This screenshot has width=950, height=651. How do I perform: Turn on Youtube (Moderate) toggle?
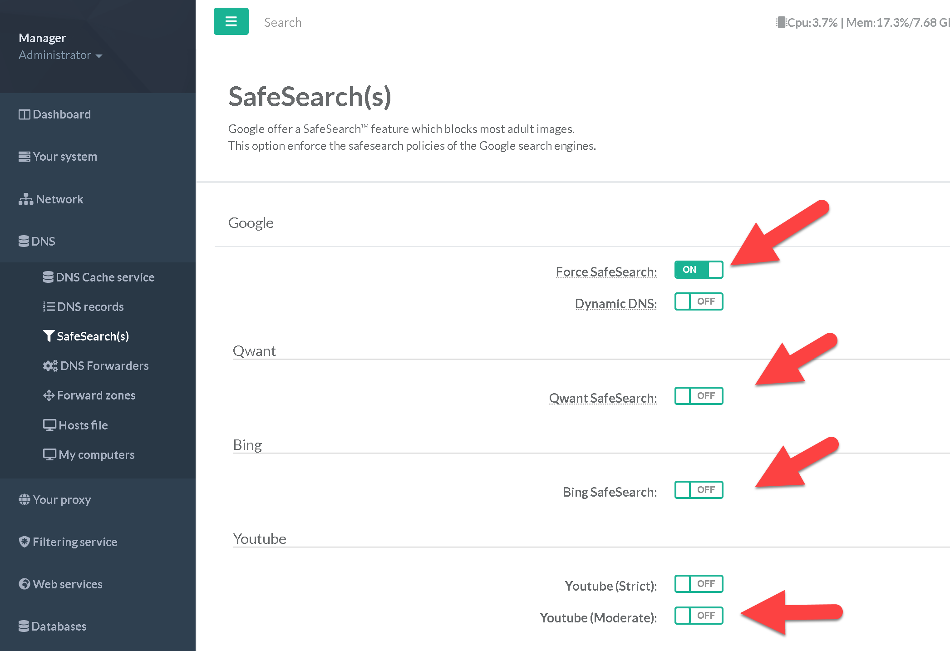tap(698, 616)
